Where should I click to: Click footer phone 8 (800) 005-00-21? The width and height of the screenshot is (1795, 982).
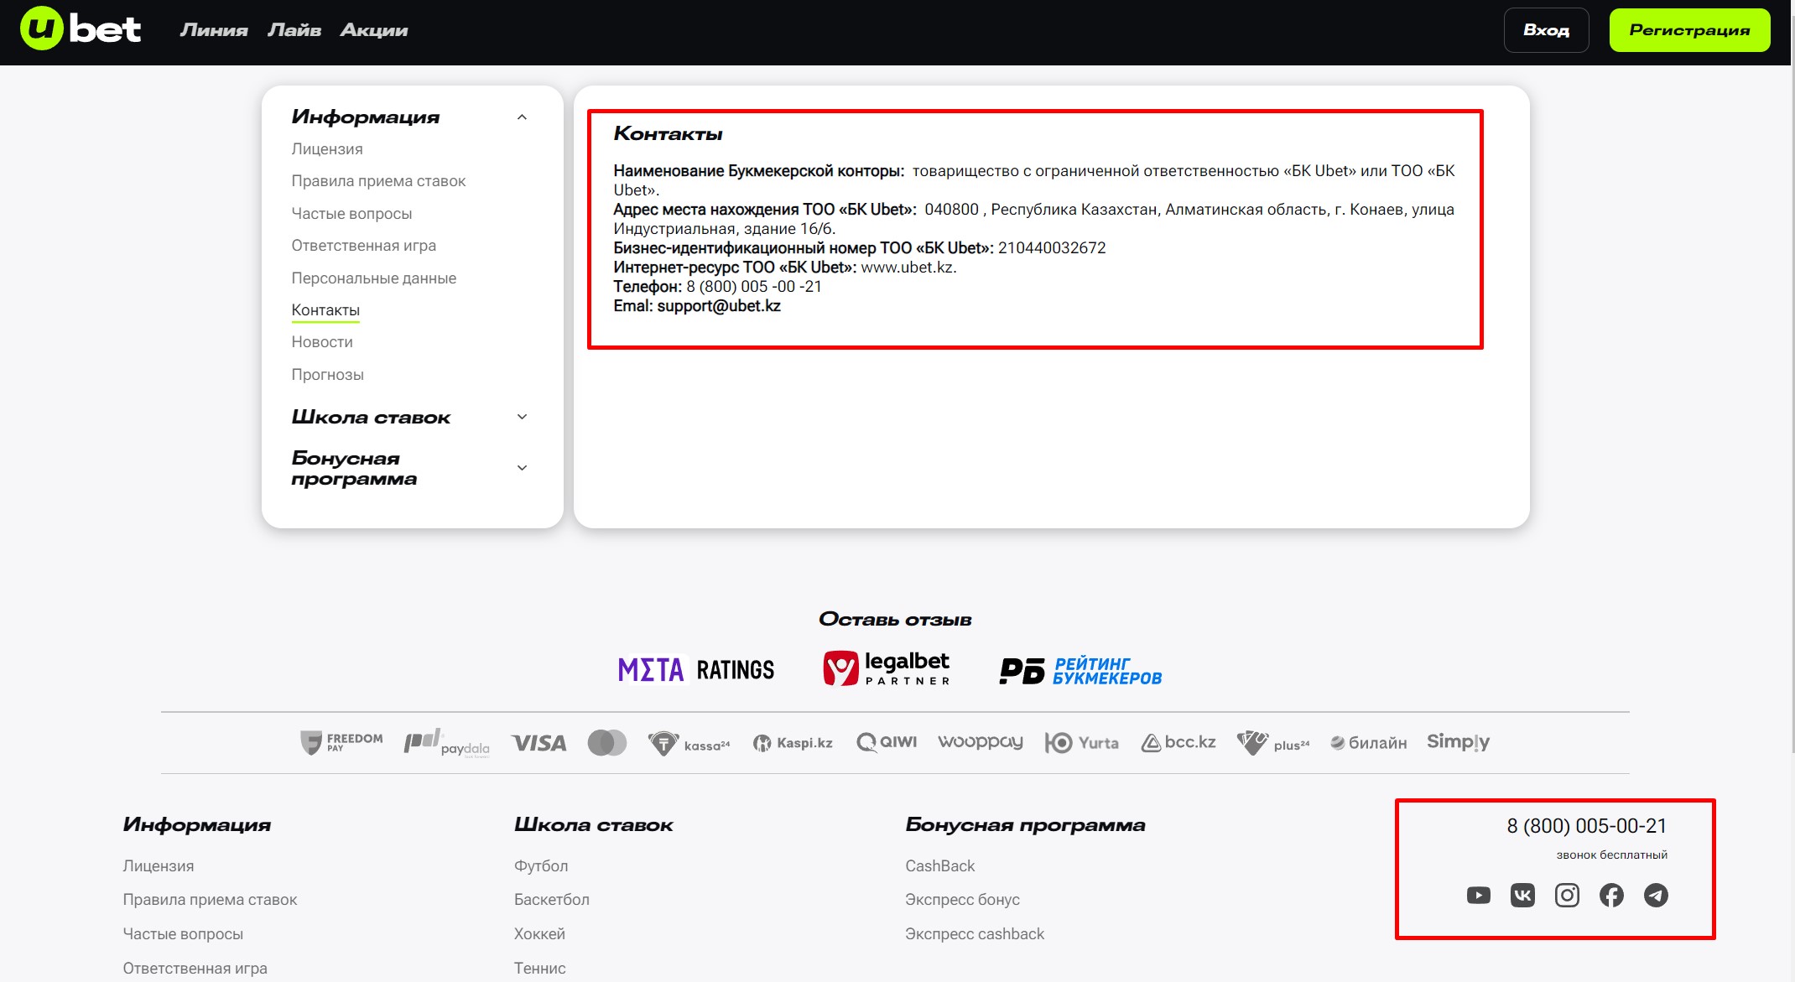coord(1586,826)
